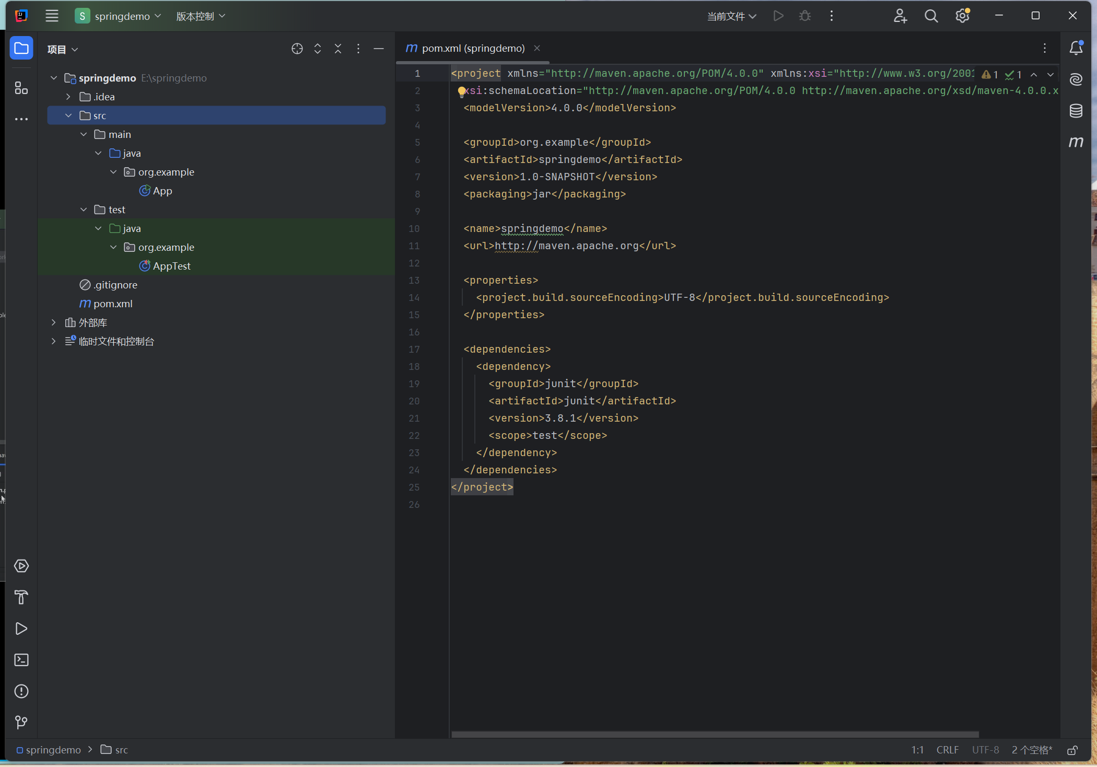Toggle the read-only lock in the status bar
The height and width of the screenshot is (767, 1097).
tap(1072, 750)
